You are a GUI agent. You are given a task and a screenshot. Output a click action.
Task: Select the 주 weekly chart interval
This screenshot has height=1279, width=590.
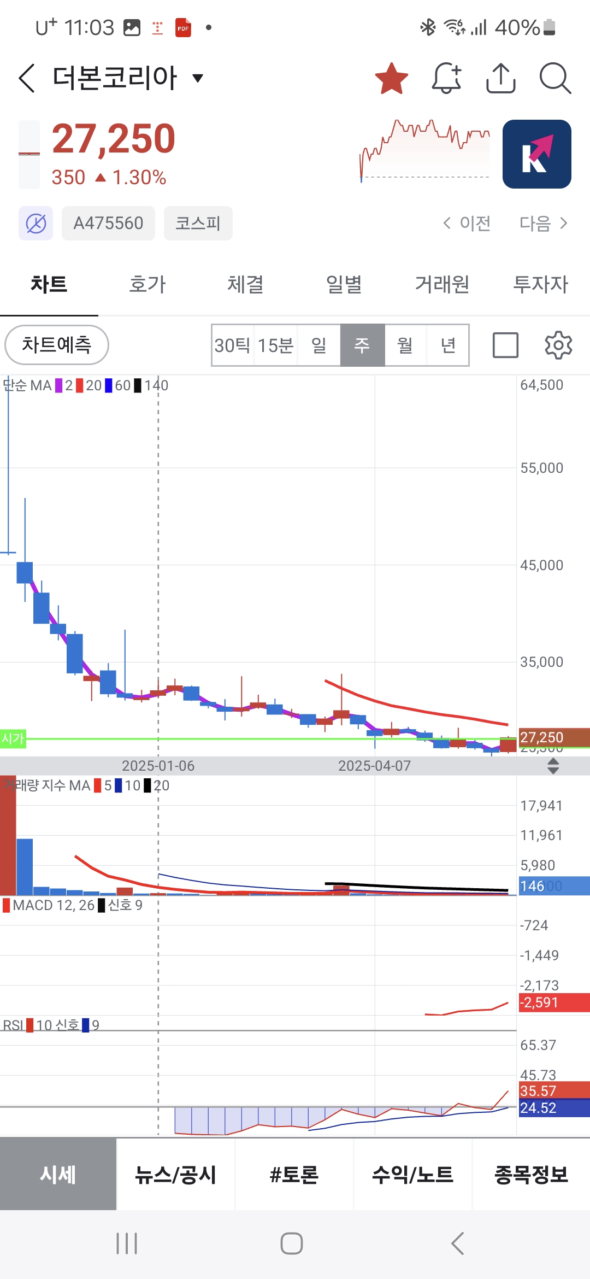362,345
